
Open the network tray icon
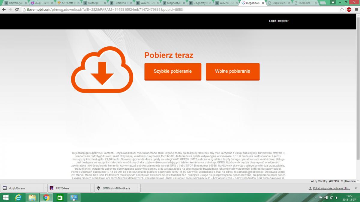pos(331,198)
